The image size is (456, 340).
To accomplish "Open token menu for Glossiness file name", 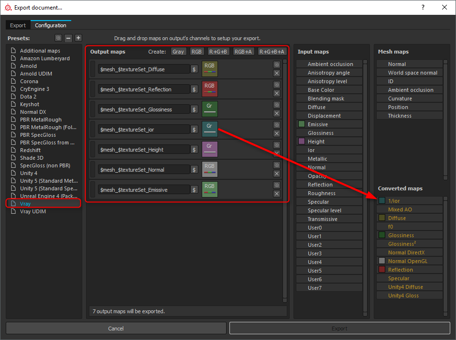I will 194,110.
